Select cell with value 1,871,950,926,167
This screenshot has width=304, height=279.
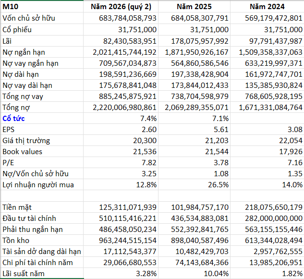pos(195,52)
